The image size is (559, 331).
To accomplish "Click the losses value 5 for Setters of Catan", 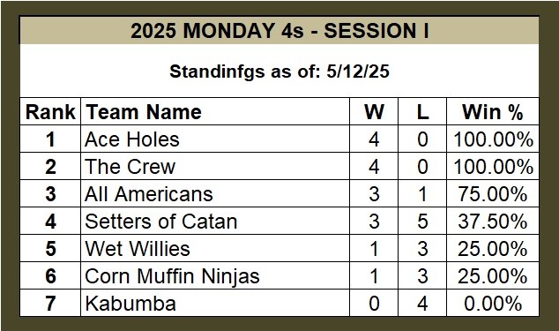I will (x=422, y=221).
